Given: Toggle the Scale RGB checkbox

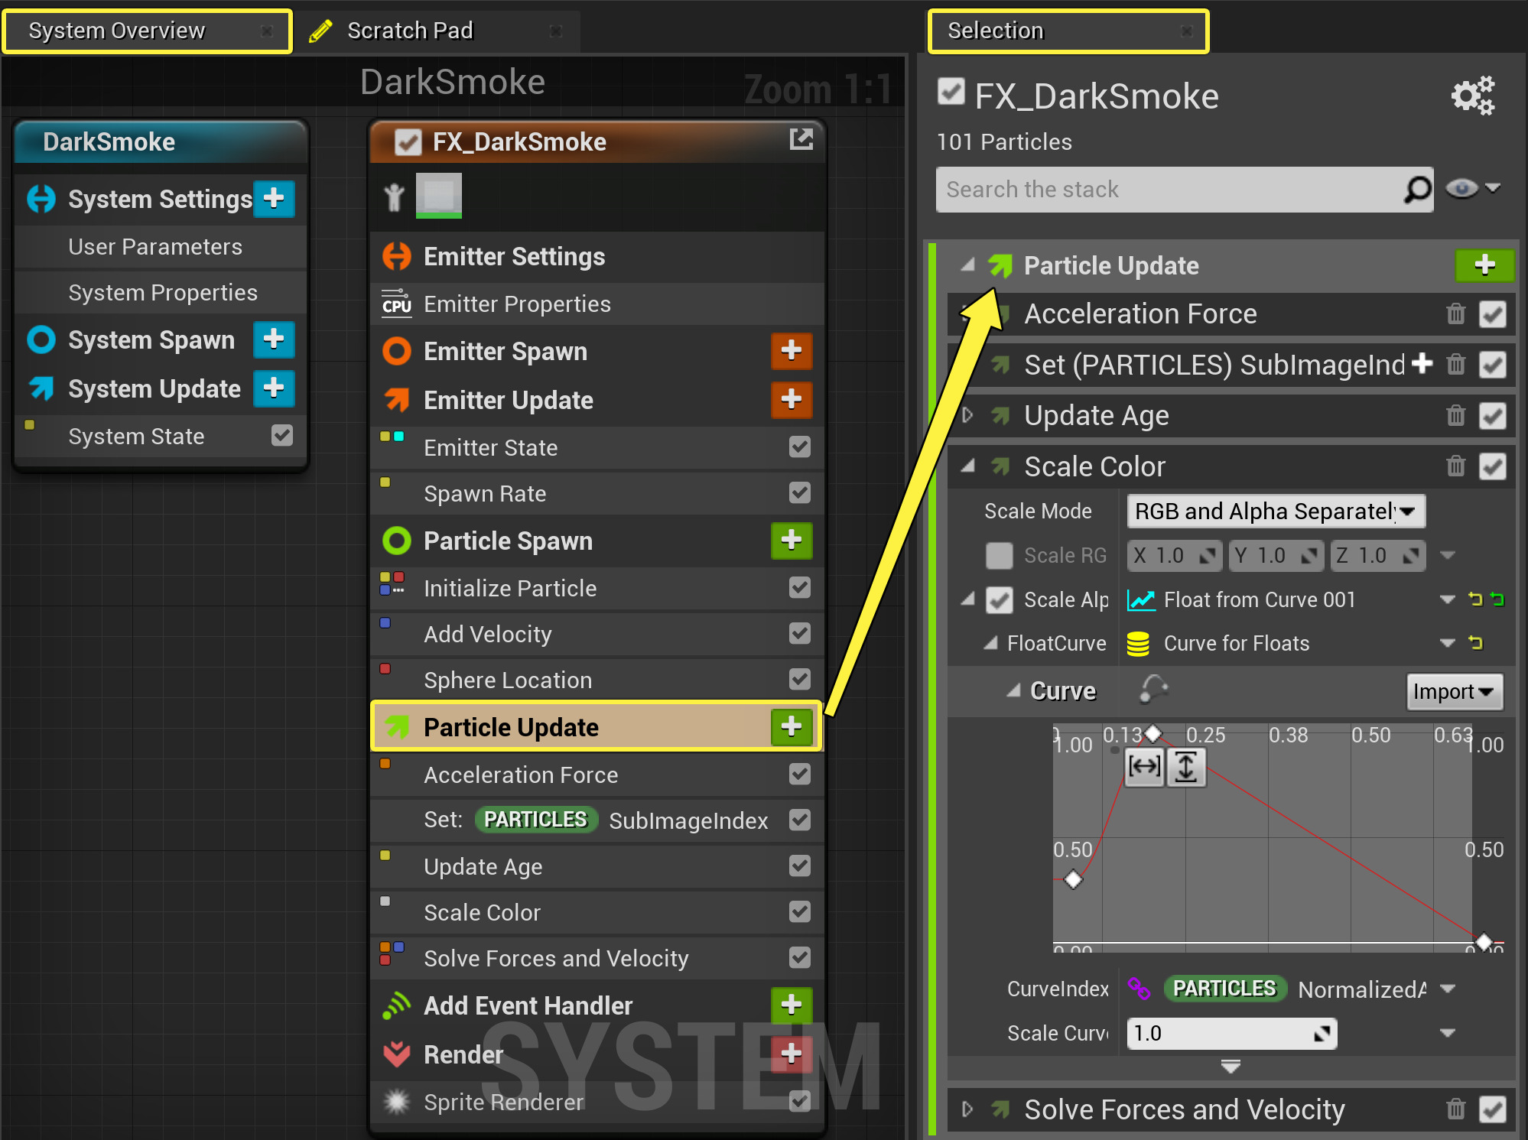Looking at the screenshot, I should click(999, 556).
